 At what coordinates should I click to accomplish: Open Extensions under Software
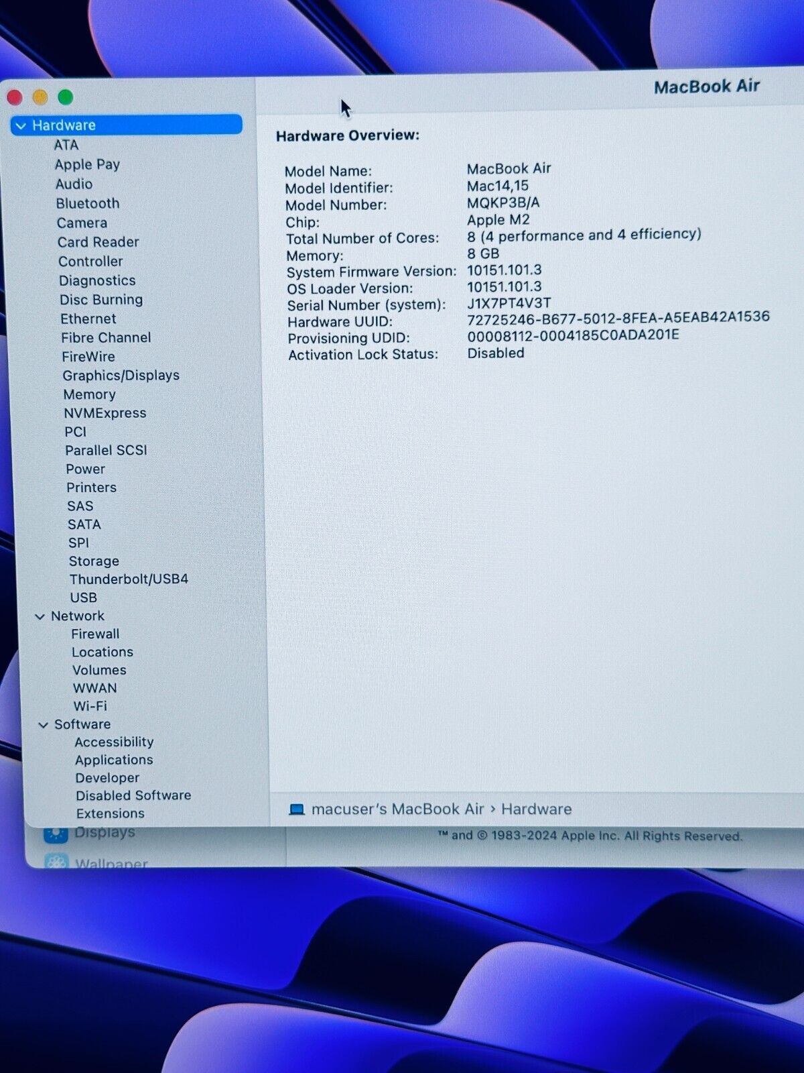click(x=111, y=813)
